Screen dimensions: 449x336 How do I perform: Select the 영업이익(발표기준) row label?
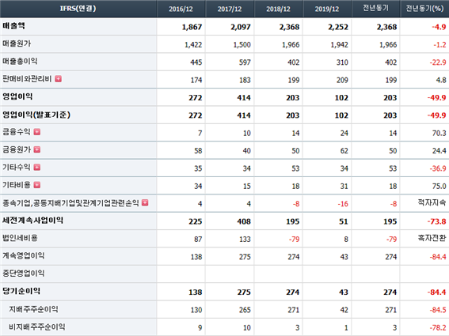36,115
